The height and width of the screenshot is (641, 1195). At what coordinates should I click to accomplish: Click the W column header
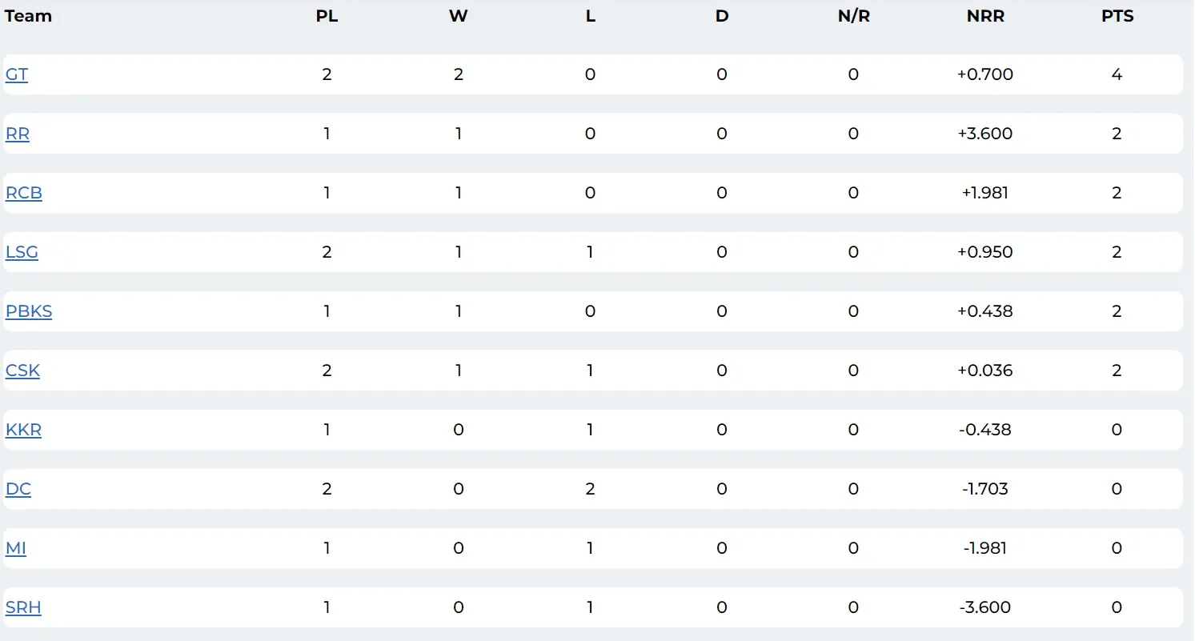[458, 16]
